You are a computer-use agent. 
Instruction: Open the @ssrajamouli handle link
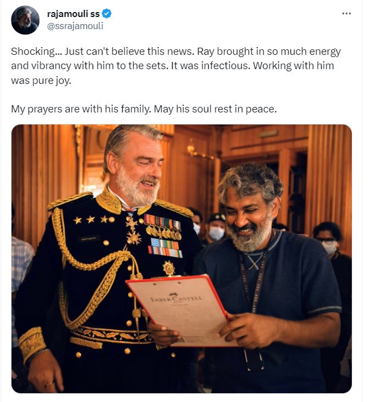[x=75, y=26]
